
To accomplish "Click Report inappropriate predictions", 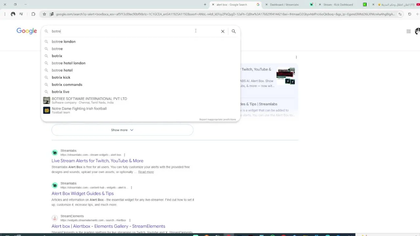I will (218, 120).
